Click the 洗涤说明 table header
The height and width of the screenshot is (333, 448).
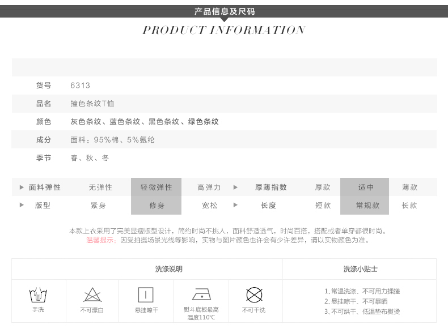[169, 269]
